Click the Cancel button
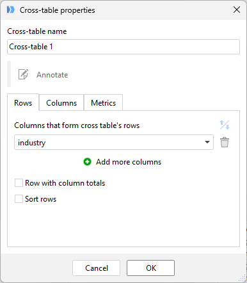 coord(97,268)
